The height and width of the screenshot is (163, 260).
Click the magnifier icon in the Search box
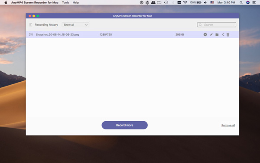200,25
